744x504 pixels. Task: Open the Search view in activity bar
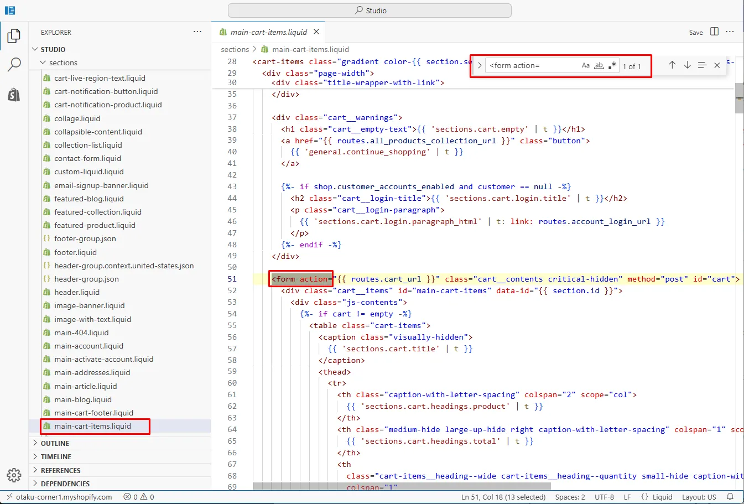(x=14, y=65)
